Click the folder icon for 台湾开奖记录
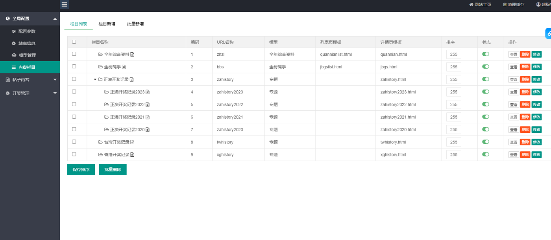551x240 pixels. tap(100, 142)
